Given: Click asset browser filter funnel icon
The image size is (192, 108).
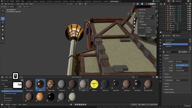Looking at the screenshot, I should point(153,77).
